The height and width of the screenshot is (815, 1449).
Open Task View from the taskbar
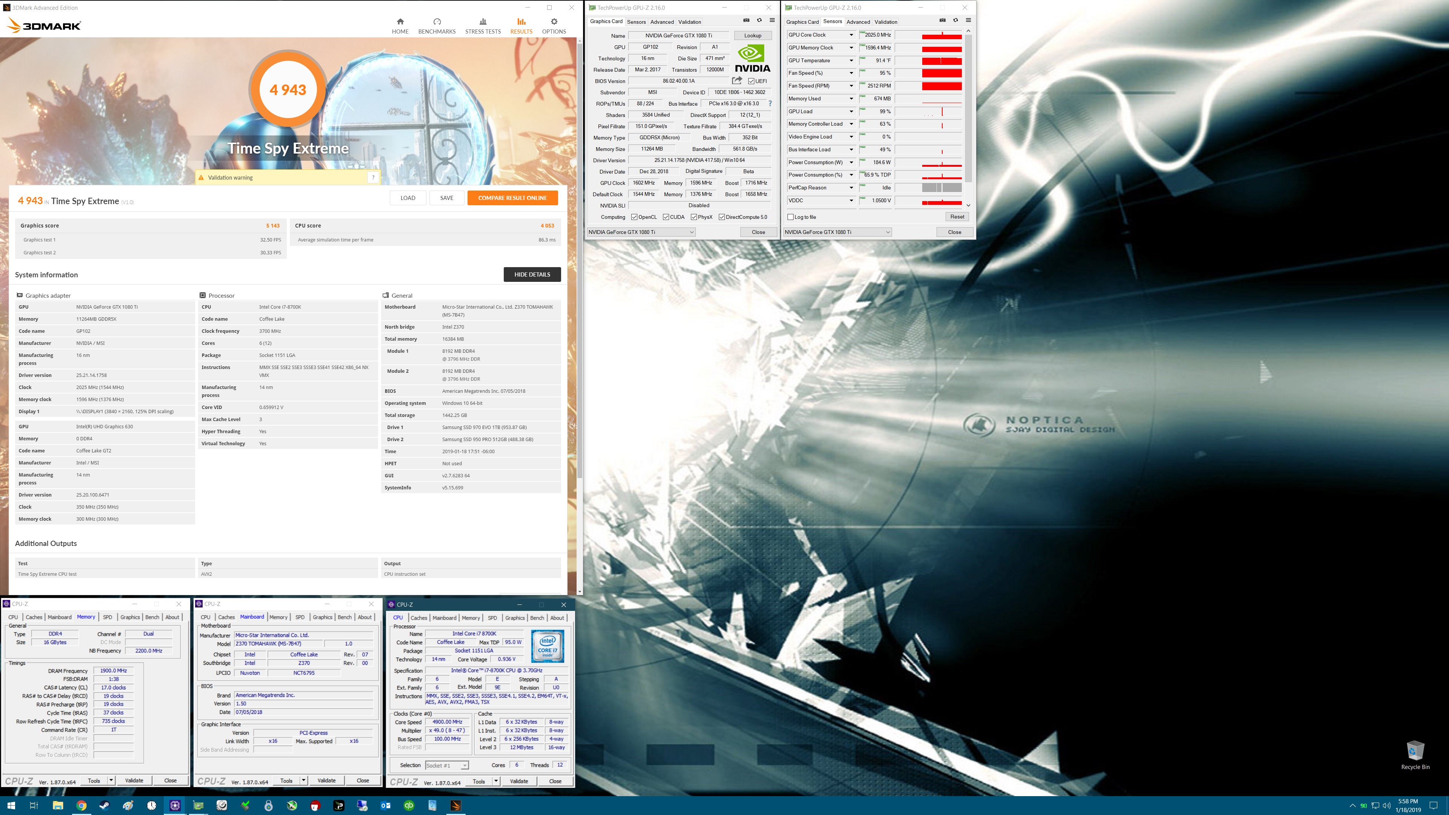coord(34,806)
